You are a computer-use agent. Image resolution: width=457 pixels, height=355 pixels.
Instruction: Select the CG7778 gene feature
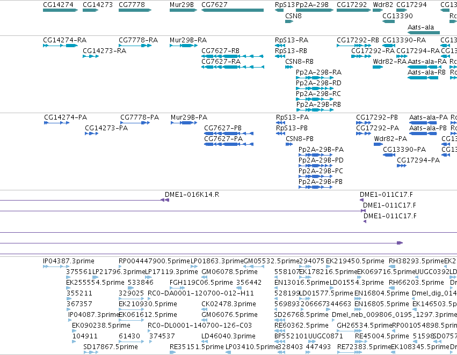click(135, 10)
